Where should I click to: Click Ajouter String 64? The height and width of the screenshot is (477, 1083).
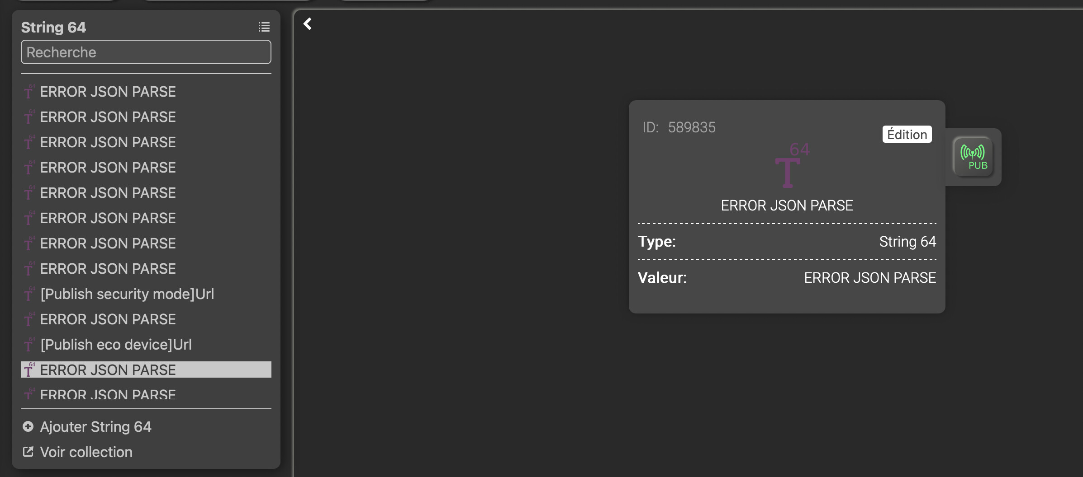pyautogui.click(x=95, y=427)
